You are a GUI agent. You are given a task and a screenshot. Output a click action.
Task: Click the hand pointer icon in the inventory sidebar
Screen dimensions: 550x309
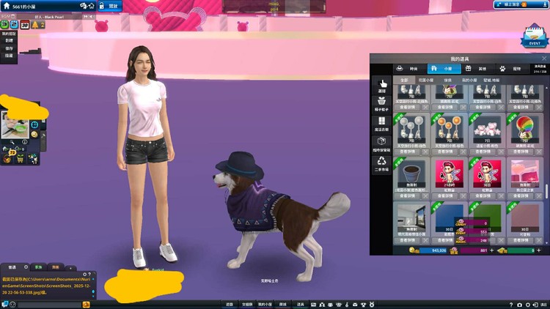click(x=382, y=84)
